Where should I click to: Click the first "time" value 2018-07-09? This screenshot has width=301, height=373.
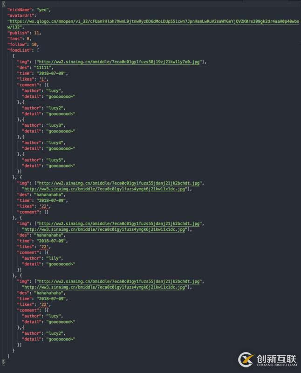point(51,73)
